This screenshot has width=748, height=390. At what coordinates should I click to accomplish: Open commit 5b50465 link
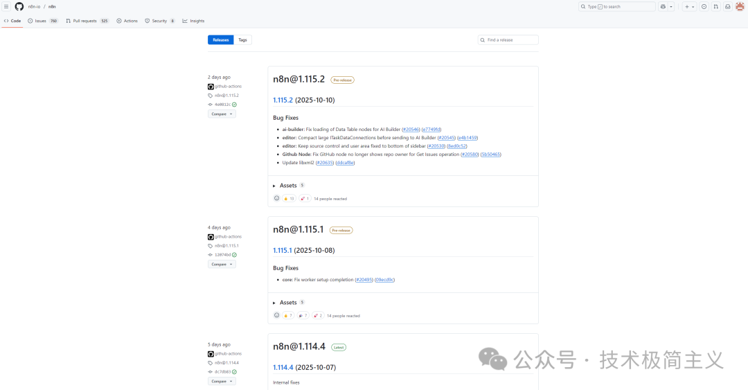(491, 154)
